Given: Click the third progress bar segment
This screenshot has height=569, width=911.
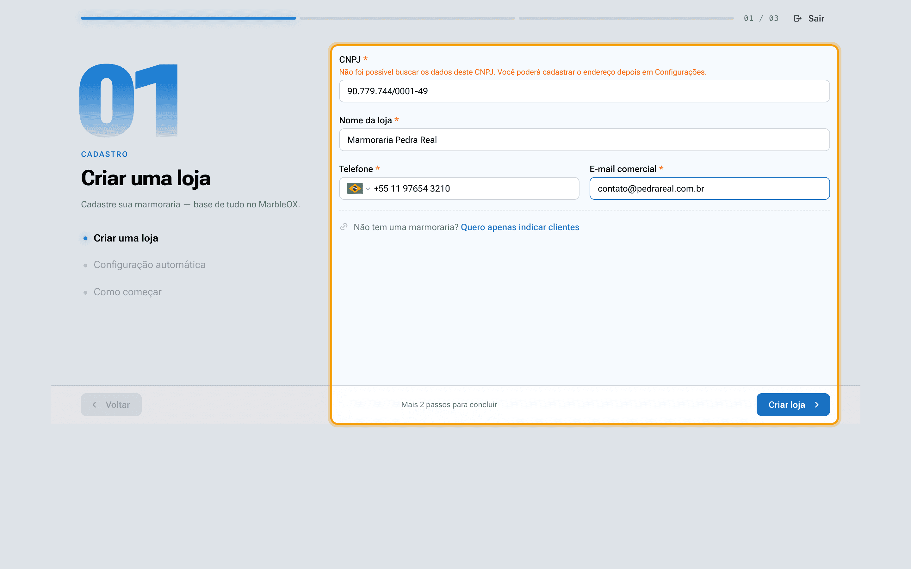Looking at the screenshot, I should (x=626, y=18).
